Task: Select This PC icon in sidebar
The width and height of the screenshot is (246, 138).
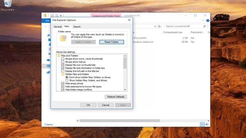Action: (48, 66)
